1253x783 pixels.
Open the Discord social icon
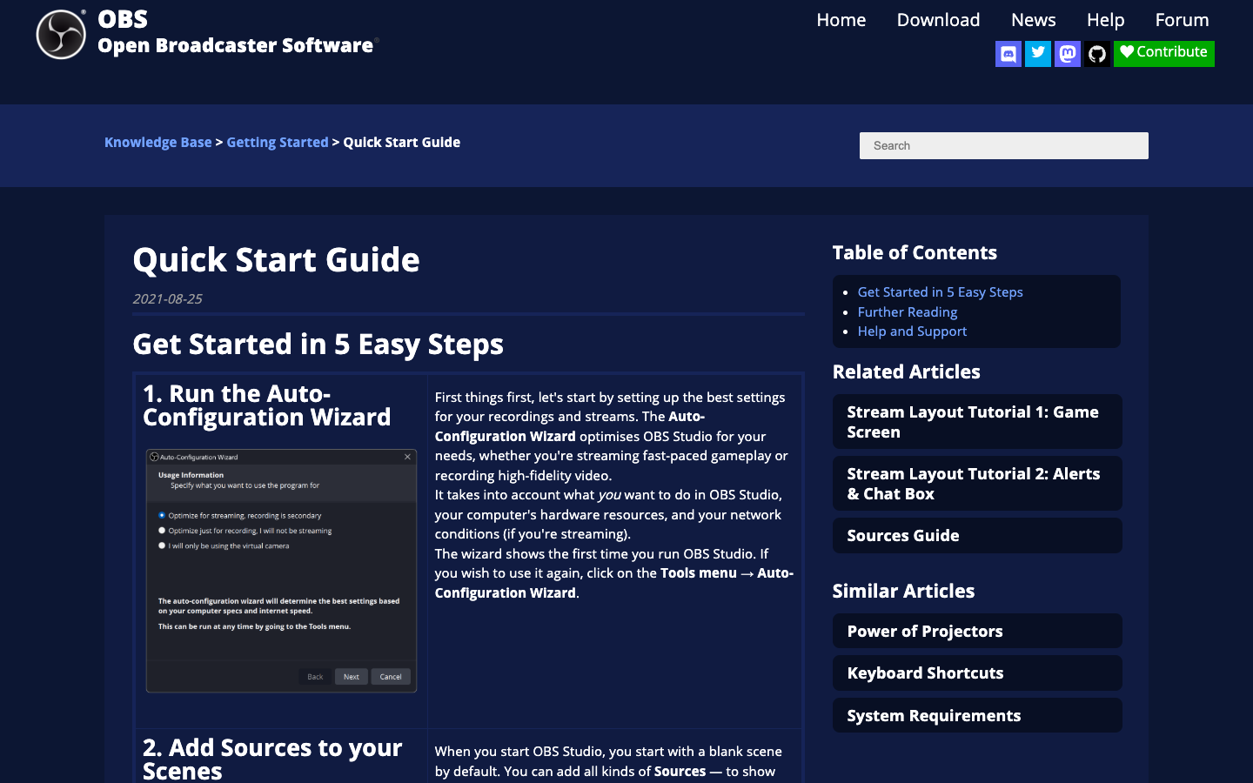tap(1008, 54)
